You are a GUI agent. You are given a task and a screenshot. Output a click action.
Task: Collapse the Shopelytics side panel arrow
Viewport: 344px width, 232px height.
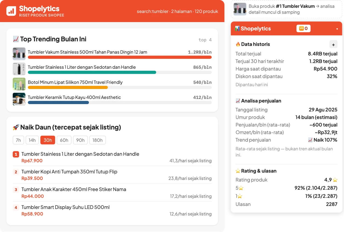point(337,29)
